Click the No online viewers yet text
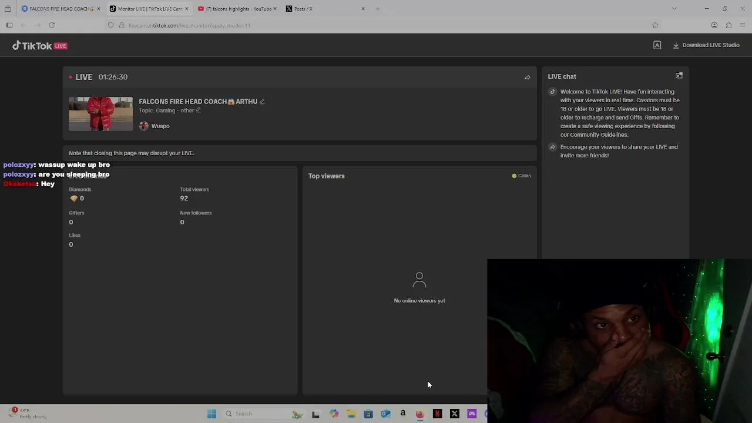 tap(419, 301)
